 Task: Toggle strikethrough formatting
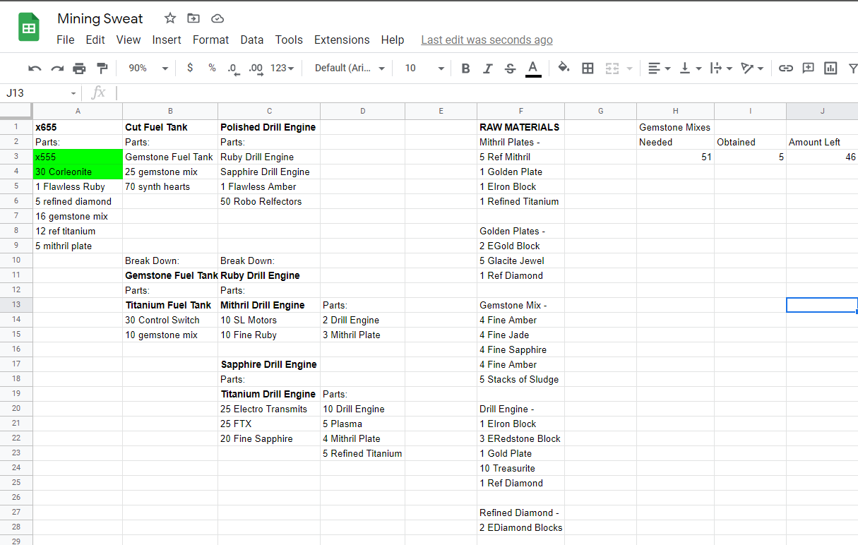click(x=510, y=68)
